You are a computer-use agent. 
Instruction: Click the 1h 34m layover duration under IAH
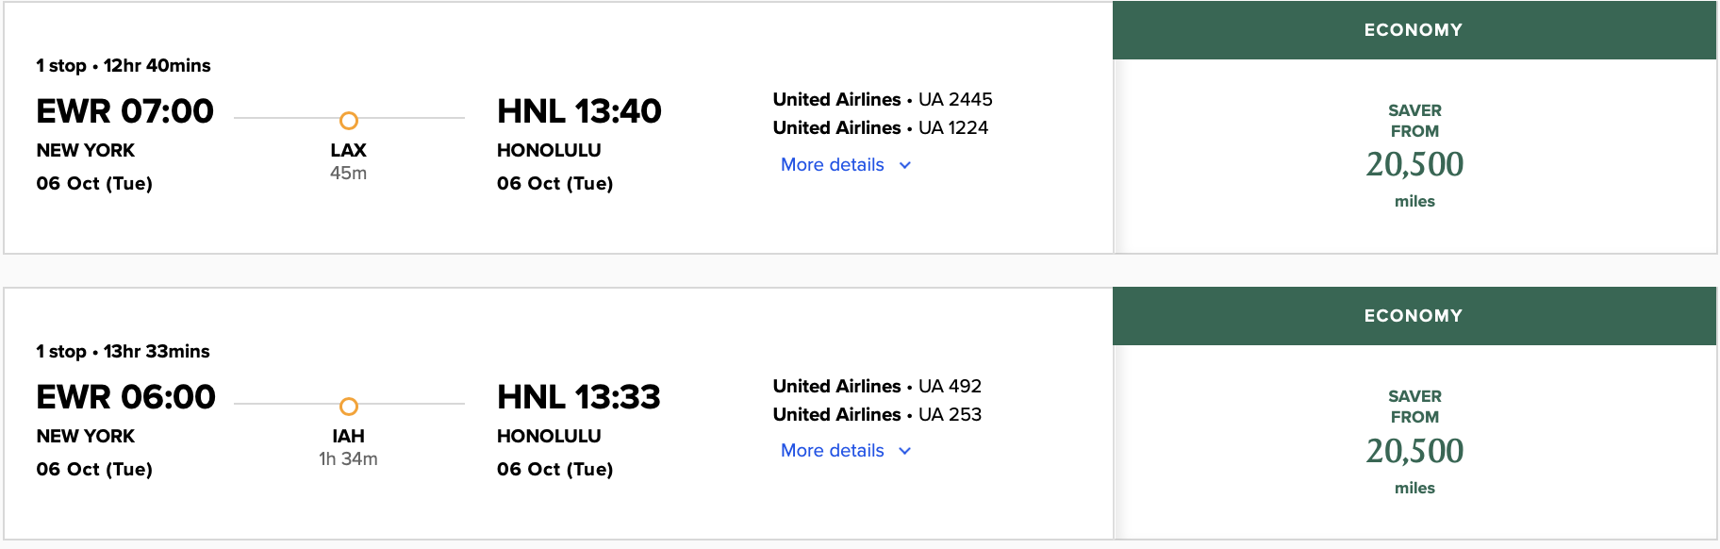348,457
